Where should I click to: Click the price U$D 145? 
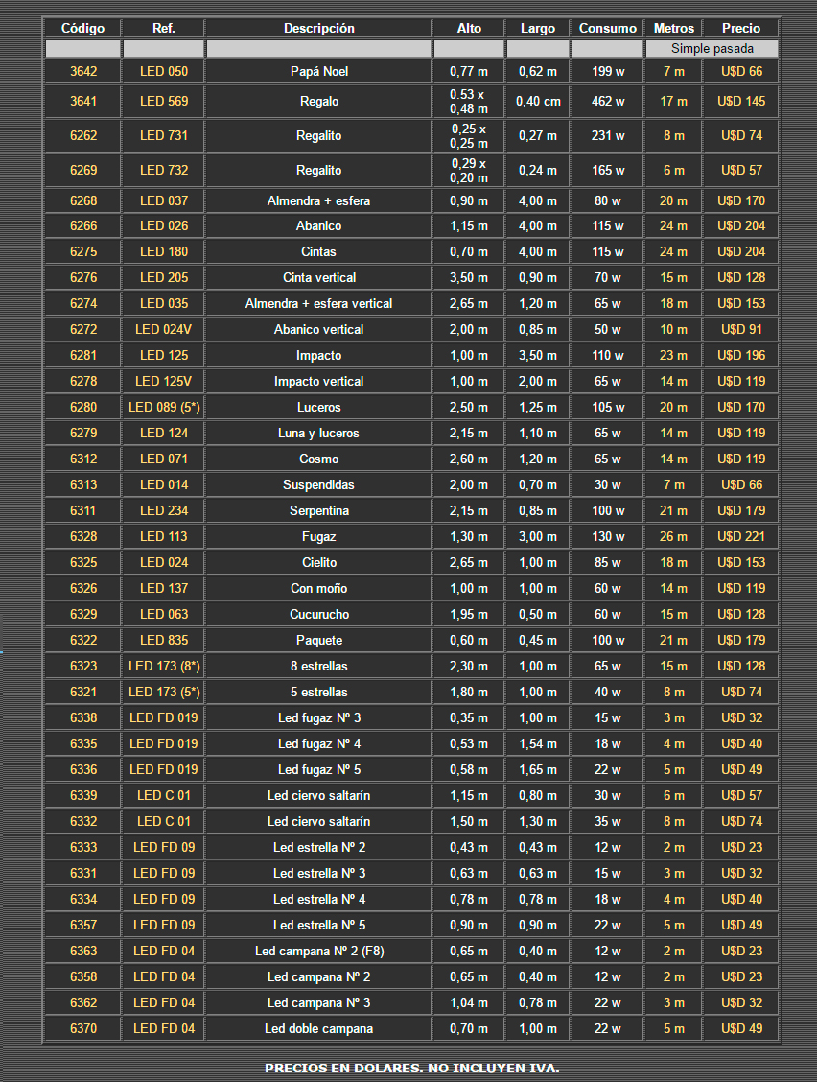741,101
